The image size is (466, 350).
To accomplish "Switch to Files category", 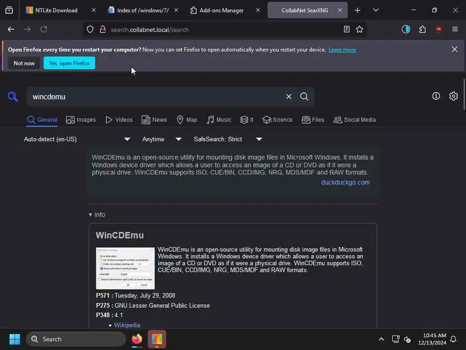I will tap(313, 120).
